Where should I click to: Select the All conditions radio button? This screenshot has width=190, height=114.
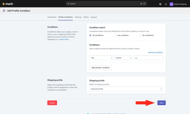[x=90, y=35]
